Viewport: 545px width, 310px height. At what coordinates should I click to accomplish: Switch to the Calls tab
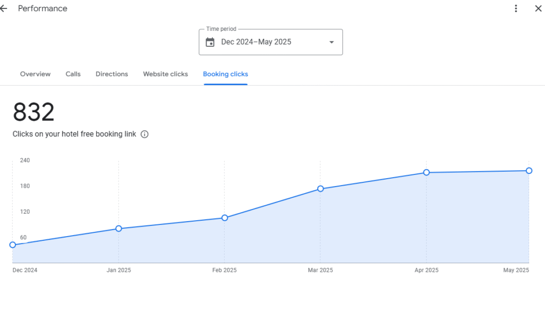[73, 74]
